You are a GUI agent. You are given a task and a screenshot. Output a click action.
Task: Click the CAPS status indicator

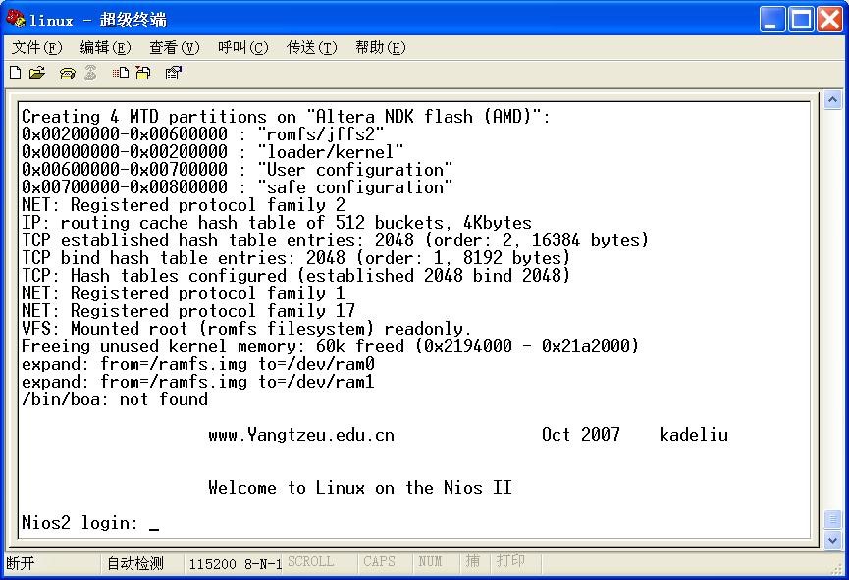(x=379, y=561)
